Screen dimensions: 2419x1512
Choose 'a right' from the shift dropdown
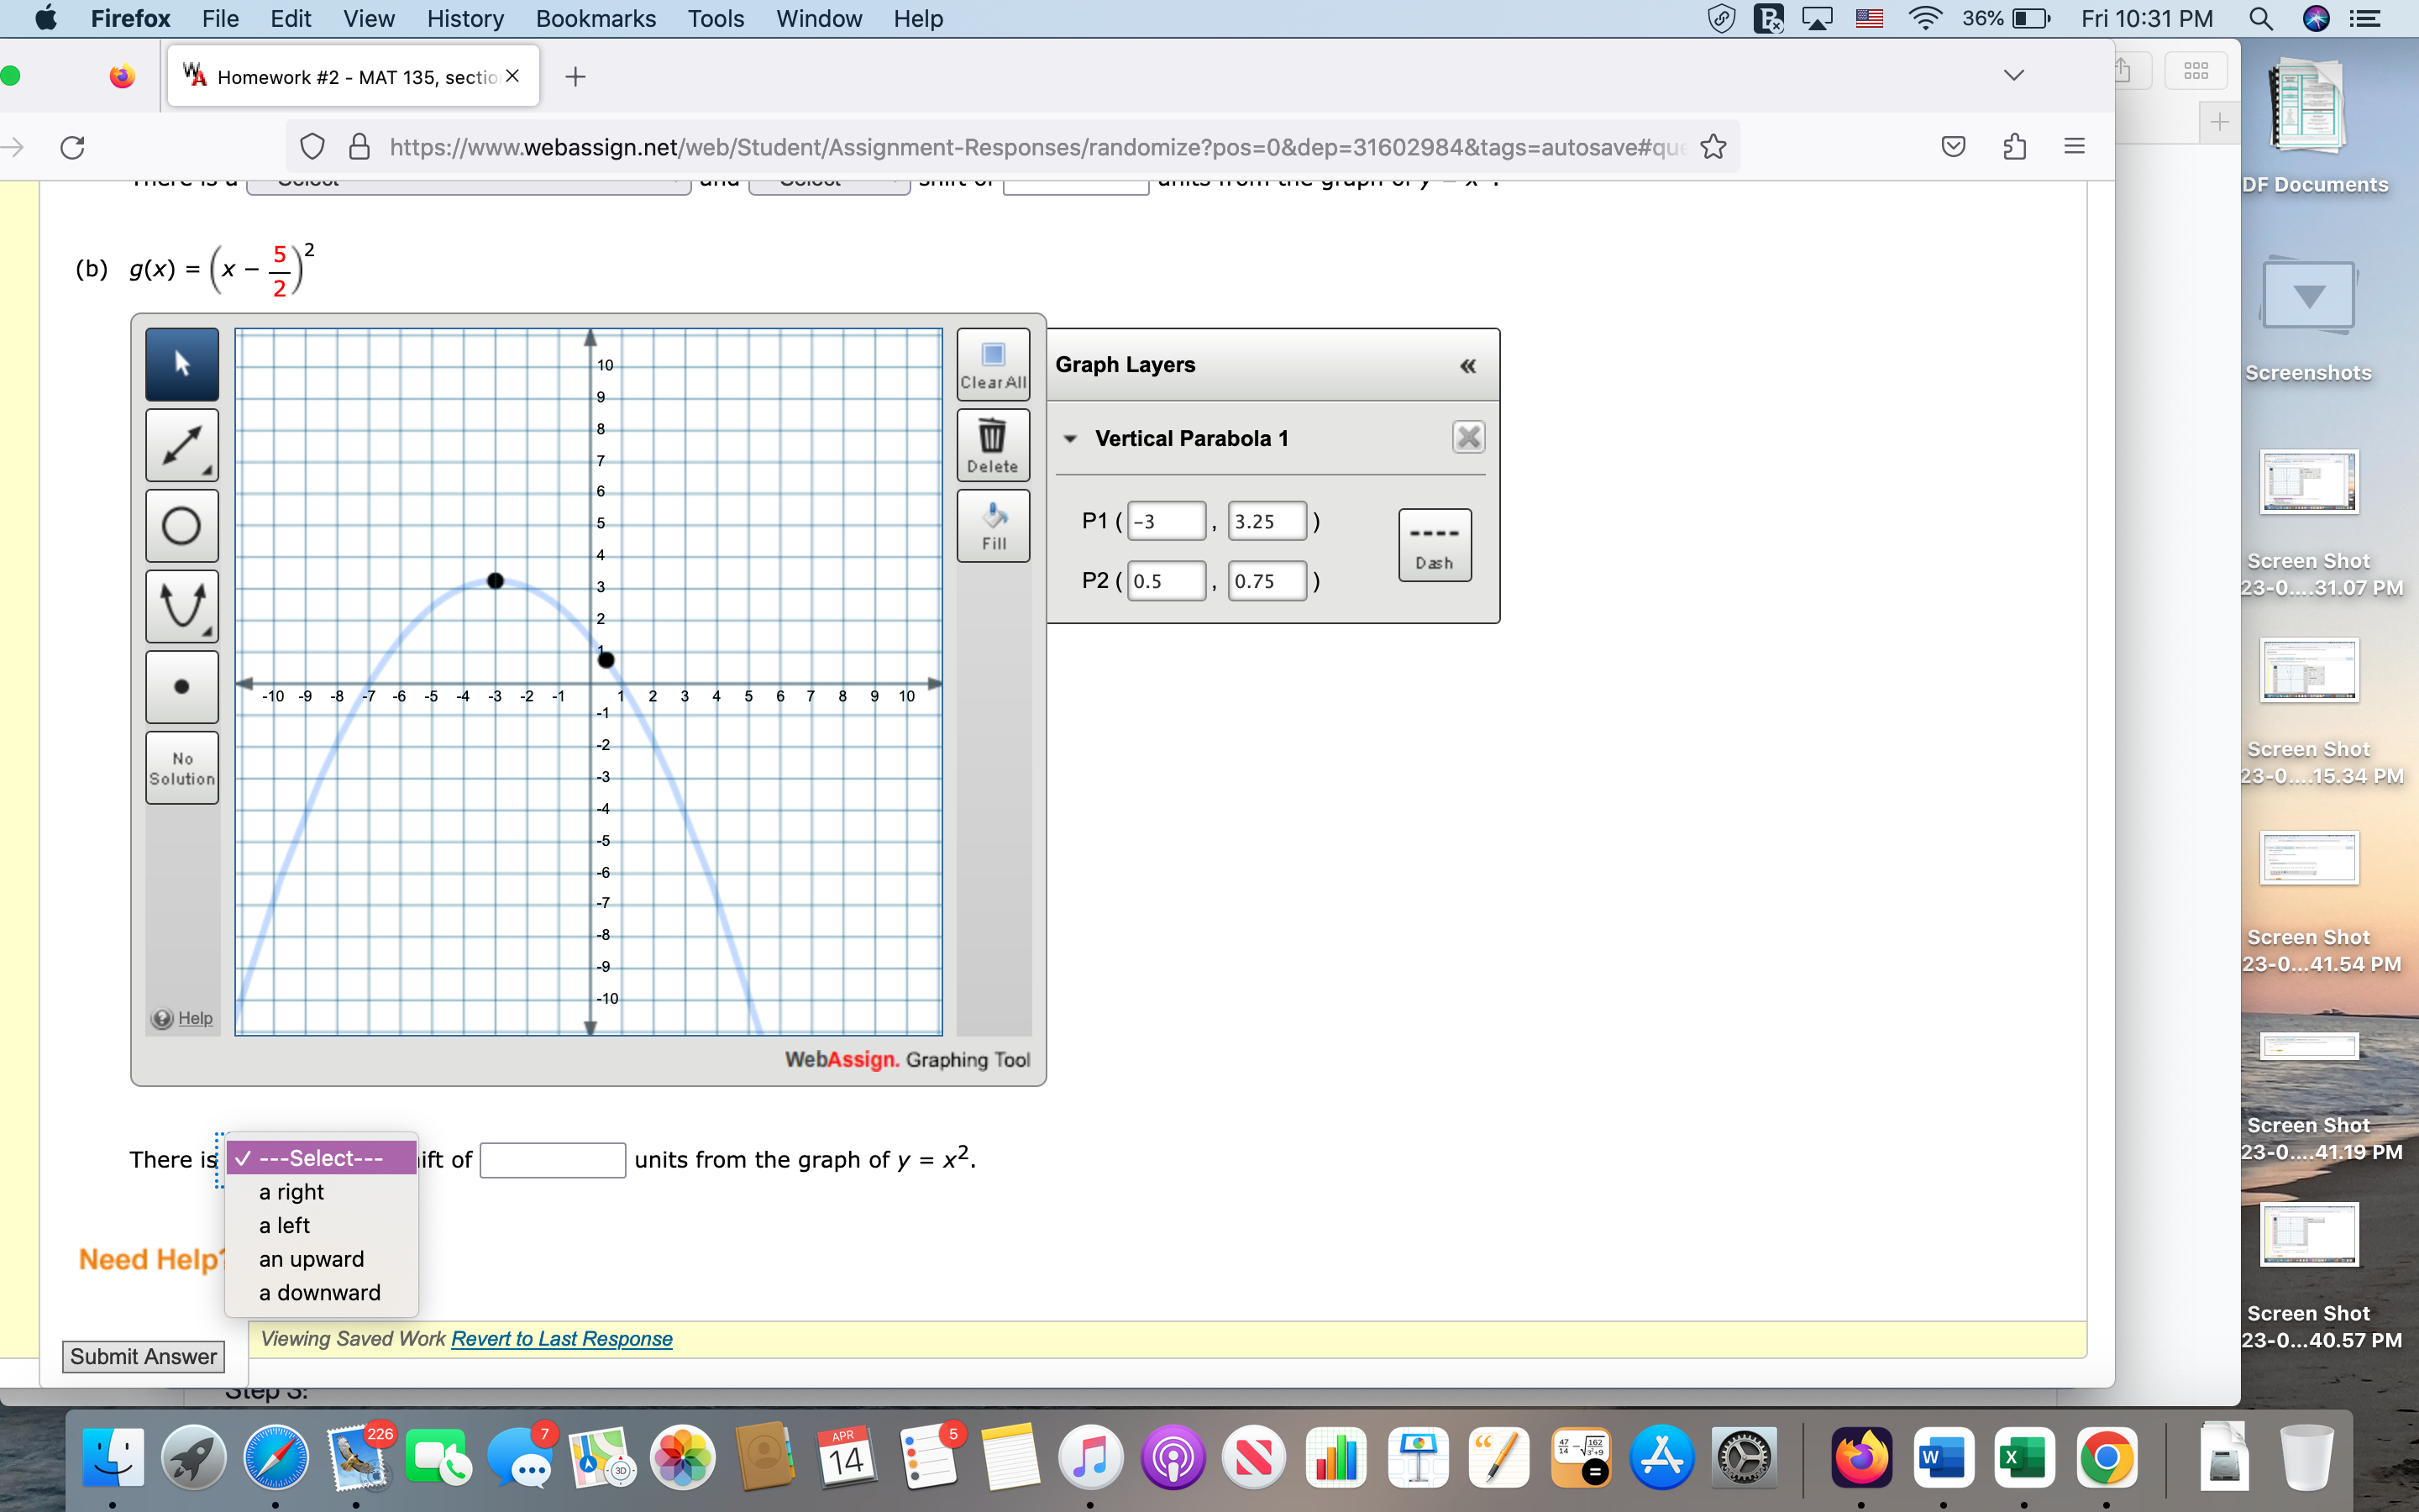291,1191
